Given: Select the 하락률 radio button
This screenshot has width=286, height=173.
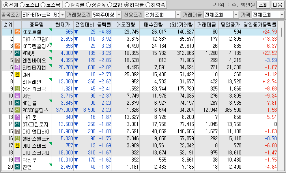Looking at the screenshot, I should click(126, 5).
